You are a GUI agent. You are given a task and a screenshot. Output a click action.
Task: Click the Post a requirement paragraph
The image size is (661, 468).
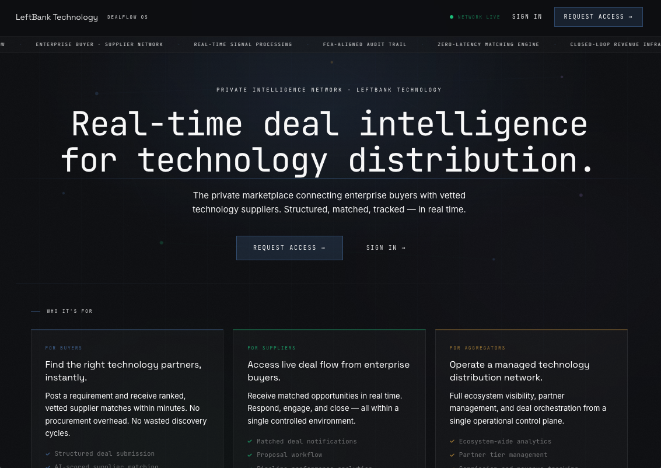[126, 414]
